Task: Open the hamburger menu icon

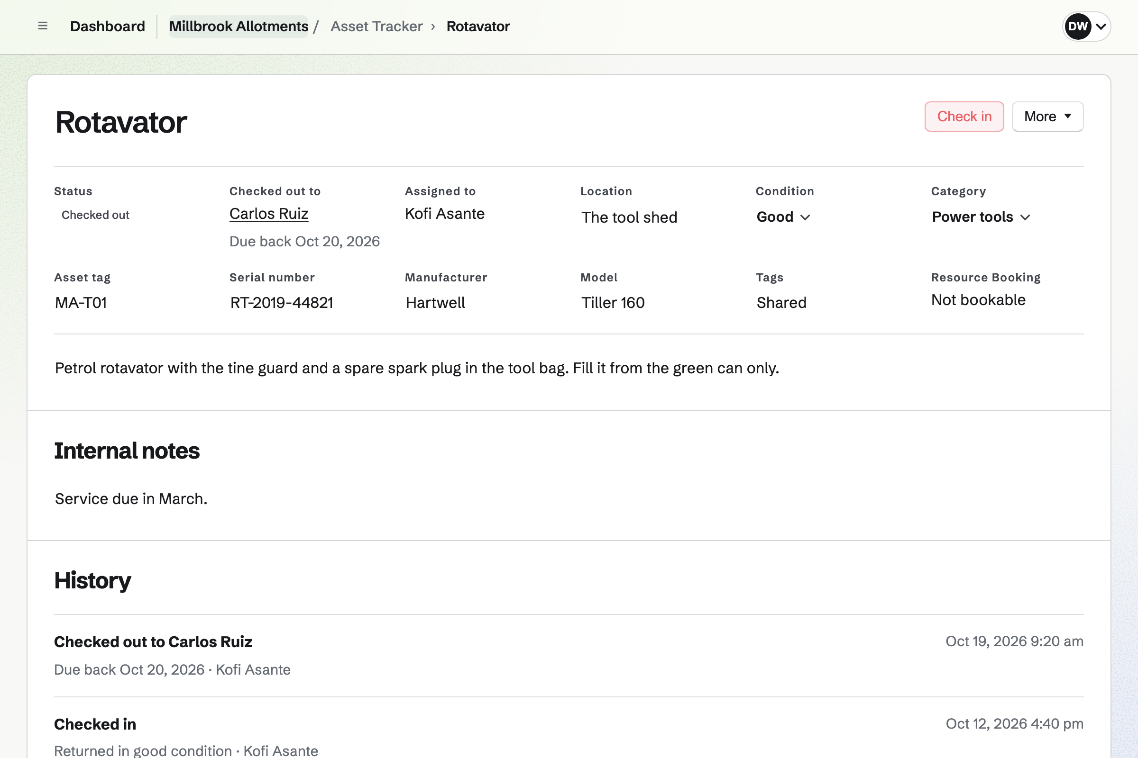Action: point(43,26)
